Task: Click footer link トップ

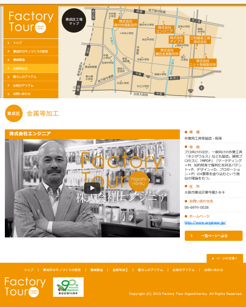Action: point(29,270)
